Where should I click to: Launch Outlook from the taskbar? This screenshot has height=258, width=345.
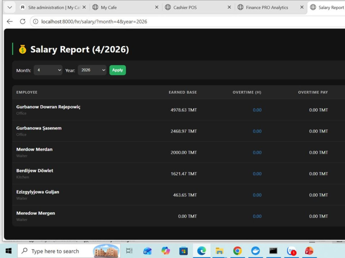[147, 251]
